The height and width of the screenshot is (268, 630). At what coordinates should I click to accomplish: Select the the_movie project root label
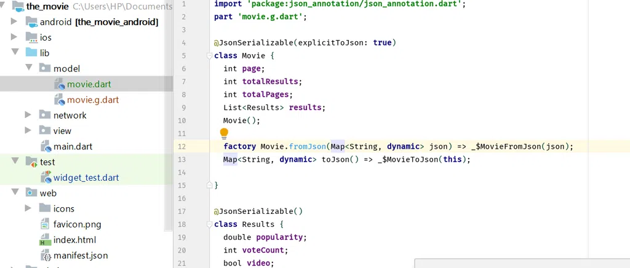coord(47,6)
